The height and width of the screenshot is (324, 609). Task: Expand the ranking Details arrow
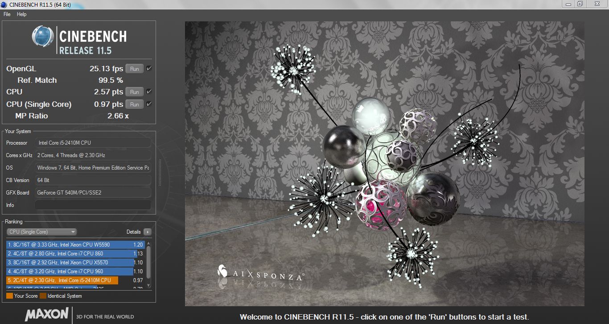coord(148,232)
